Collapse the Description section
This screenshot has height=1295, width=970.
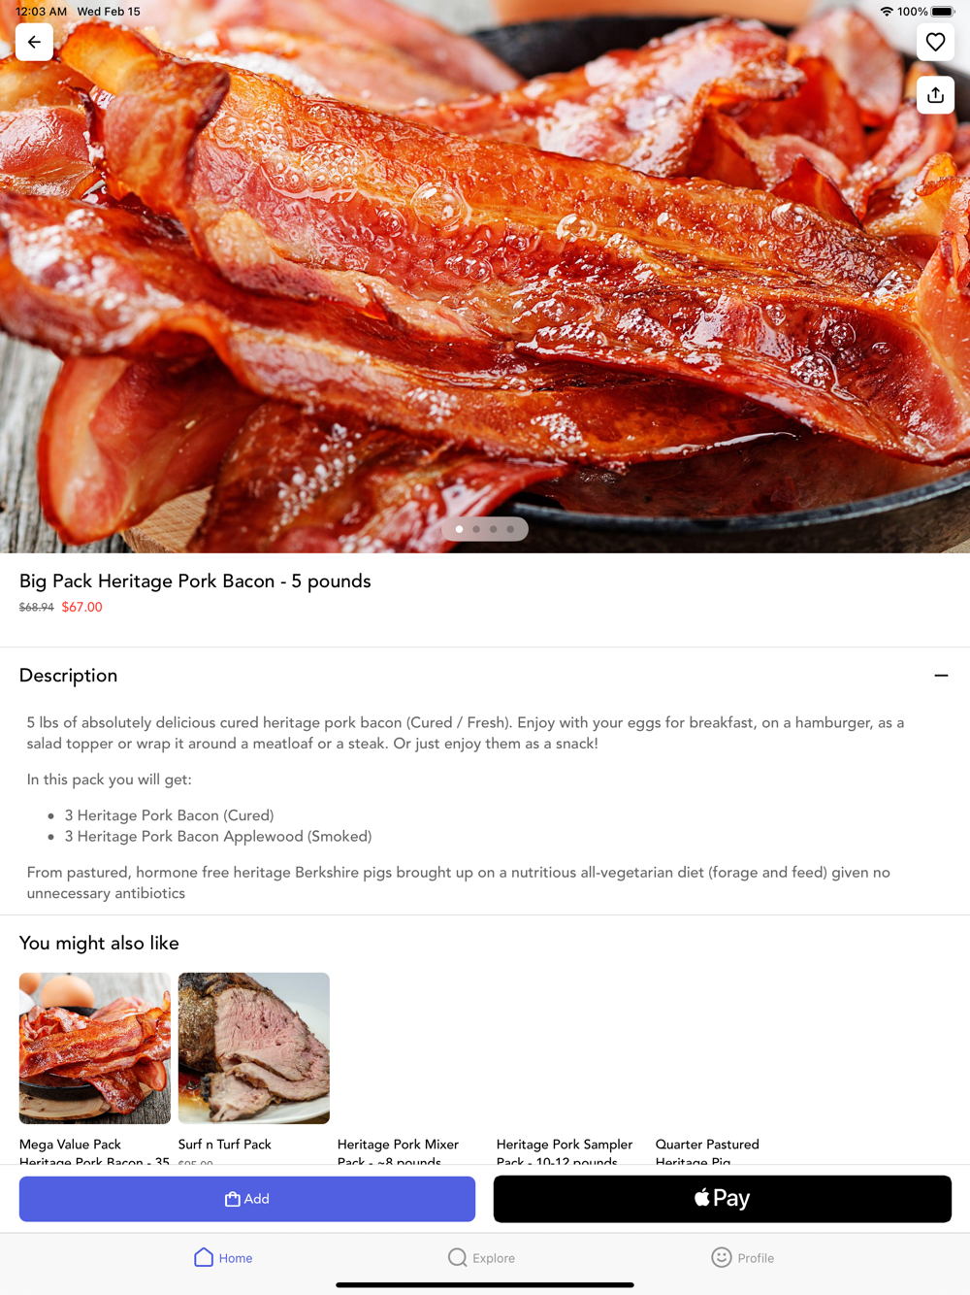click(x=941, y=676)
